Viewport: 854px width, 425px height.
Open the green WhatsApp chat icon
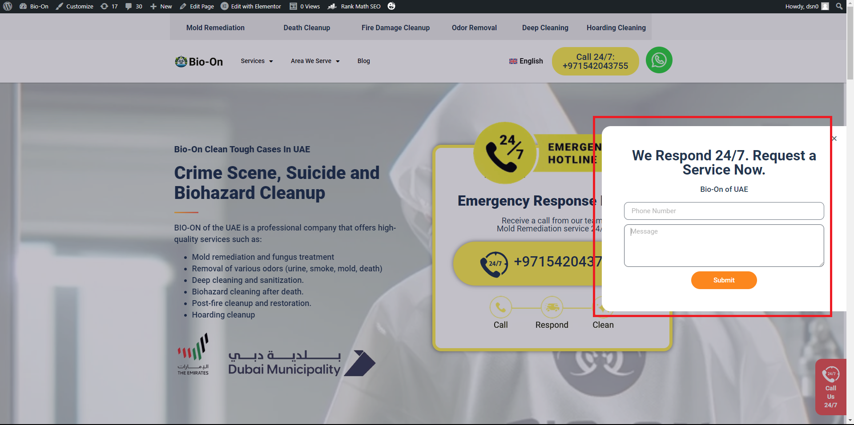pos(659,60)
